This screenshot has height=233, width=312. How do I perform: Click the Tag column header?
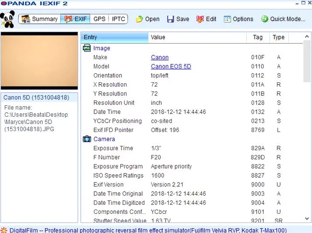point(258,37)
